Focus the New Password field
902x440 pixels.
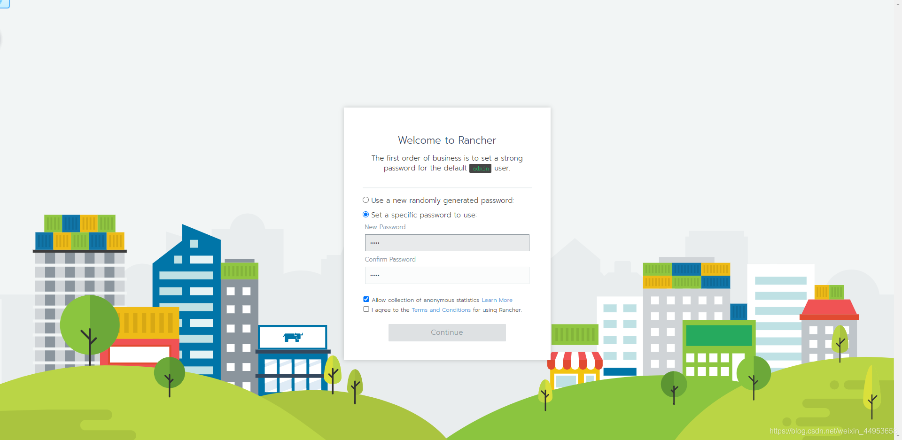447,243
